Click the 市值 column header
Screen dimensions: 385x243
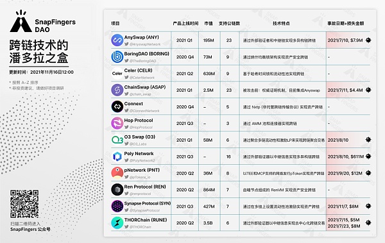pos(209,23)
